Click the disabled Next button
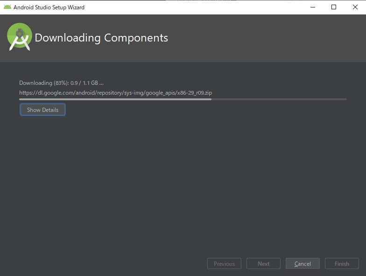This screenshot has width=366, height=276. pyautogui.click(x=263, y=264)
